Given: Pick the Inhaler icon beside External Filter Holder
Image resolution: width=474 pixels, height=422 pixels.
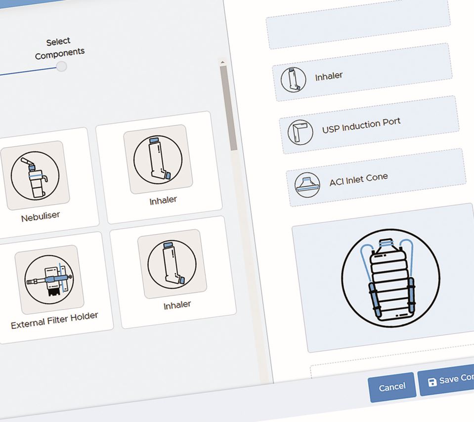Looking at the screenshot, I should (x=172, y=264).
